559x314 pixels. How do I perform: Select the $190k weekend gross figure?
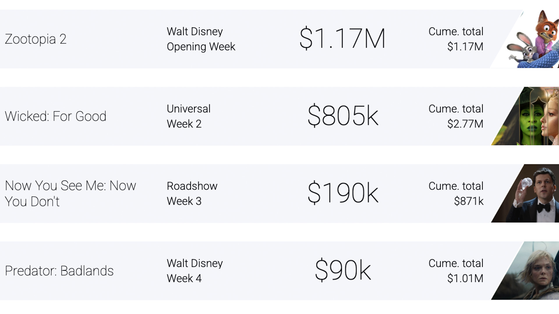343,193
